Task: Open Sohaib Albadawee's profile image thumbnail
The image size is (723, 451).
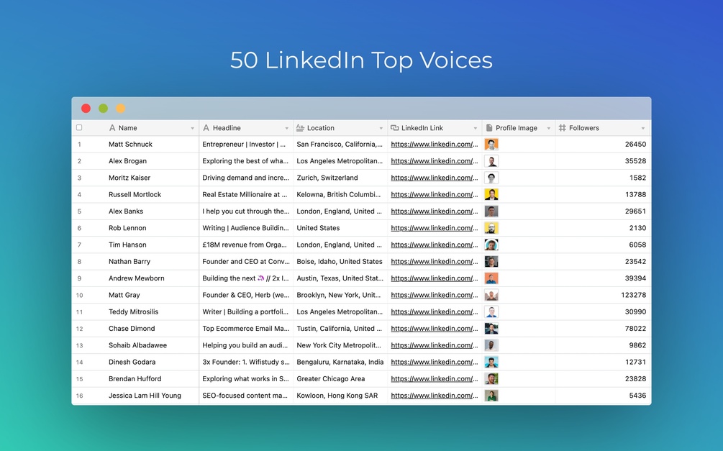Action: [491, 345]
